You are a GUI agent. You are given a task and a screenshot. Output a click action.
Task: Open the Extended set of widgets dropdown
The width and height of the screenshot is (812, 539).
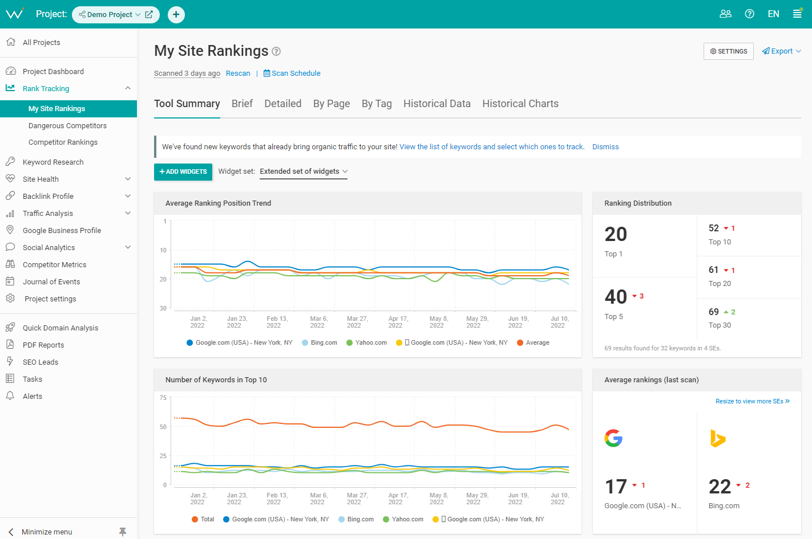[304, 171]
